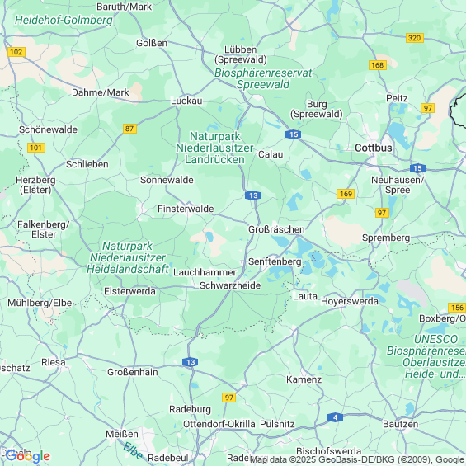Click the route 101 highway shield
Viewport: 466px width, 466px height.
click(36, 148)
